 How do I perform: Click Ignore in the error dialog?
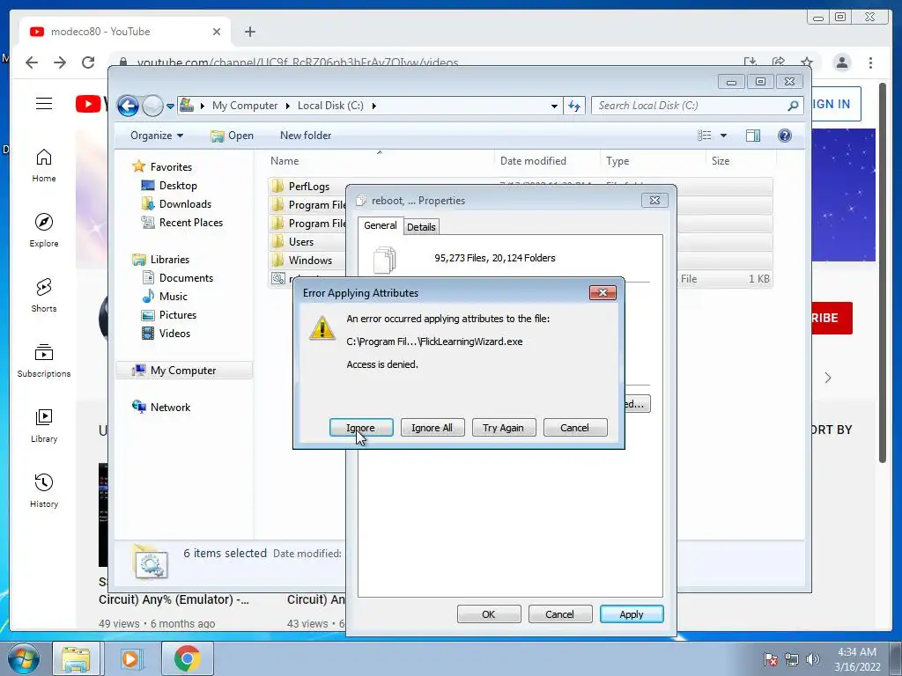click(x=361, y=428)
